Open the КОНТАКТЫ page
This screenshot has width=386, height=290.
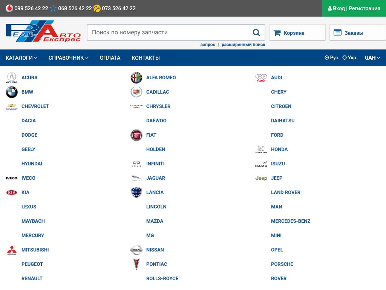point(146,58)
